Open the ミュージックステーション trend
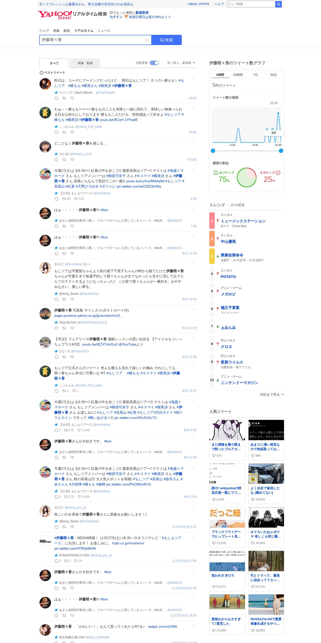Viewport: 321px width, 643px height. point(243,221)
